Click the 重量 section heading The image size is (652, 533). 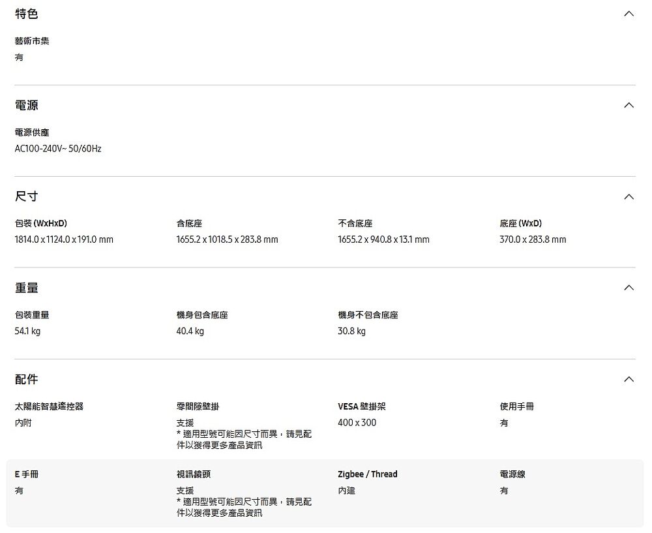tap(27, 288)
